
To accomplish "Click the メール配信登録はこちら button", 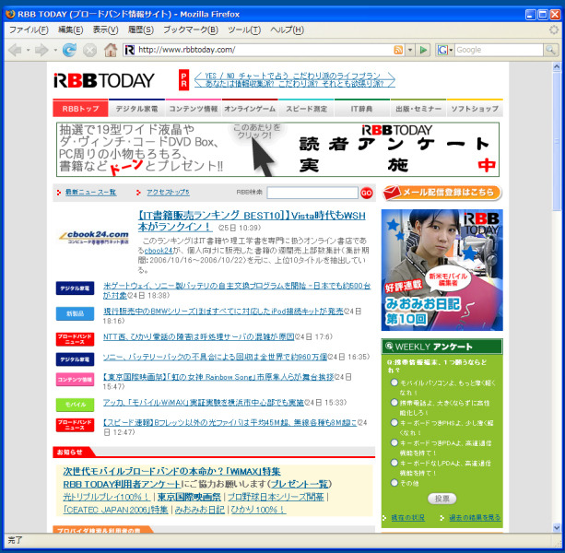I will pos(442,193).
